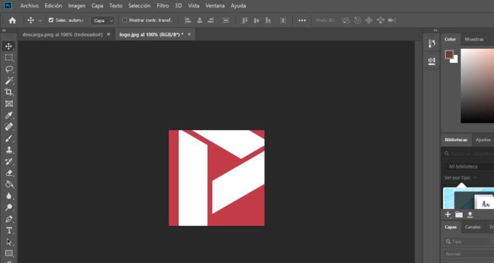Enable Mostrar contr. transf. checkbox

tap(124, 20)
